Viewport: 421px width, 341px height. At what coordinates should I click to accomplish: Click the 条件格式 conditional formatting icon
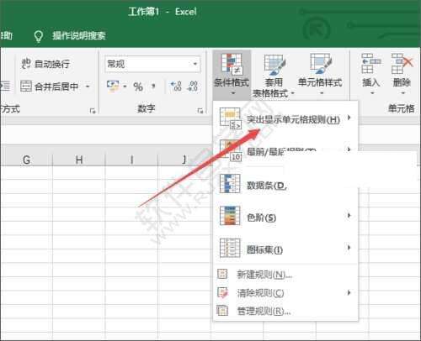pos(232,64)
